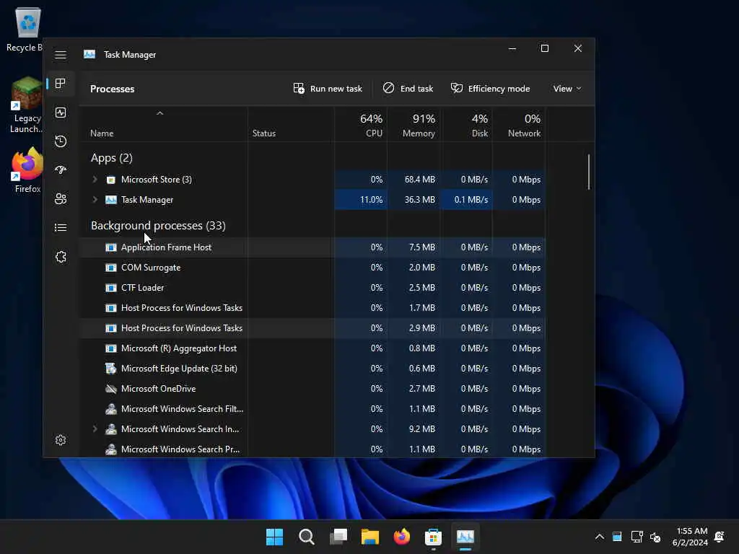Click the sort direction caret above Name
Screen dimensions: 739x554
(x=159, y=113)
